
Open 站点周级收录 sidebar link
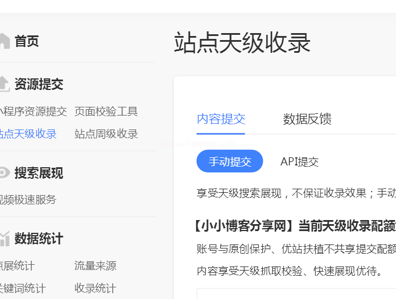click(106, 134)
